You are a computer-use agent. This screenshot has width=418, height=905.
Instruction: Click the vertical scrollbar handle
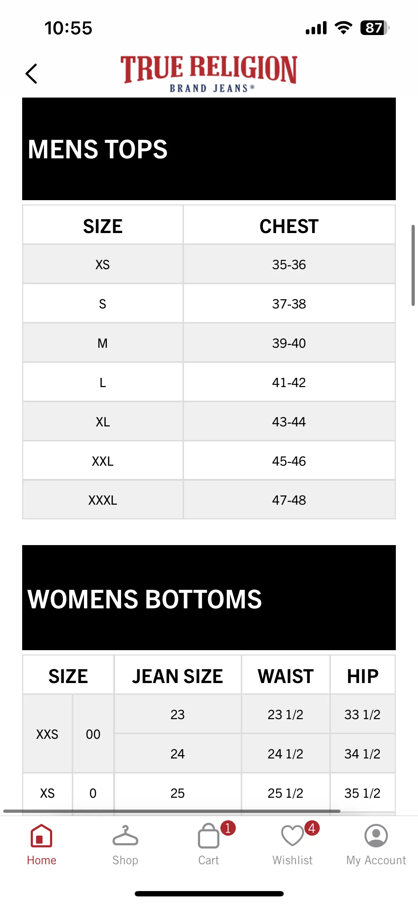pos(413,265)
